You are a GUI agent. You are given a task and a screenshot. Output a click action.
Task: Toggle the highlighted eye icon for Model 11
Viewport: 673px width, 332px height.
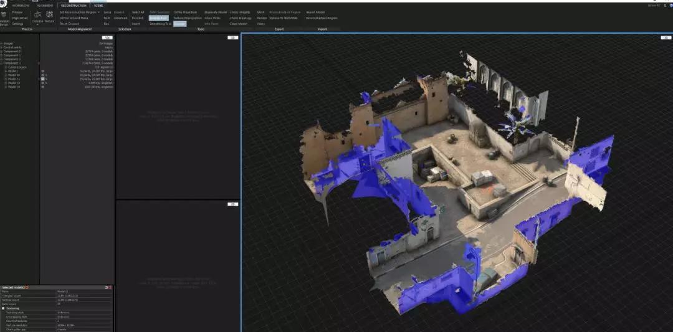42,79
